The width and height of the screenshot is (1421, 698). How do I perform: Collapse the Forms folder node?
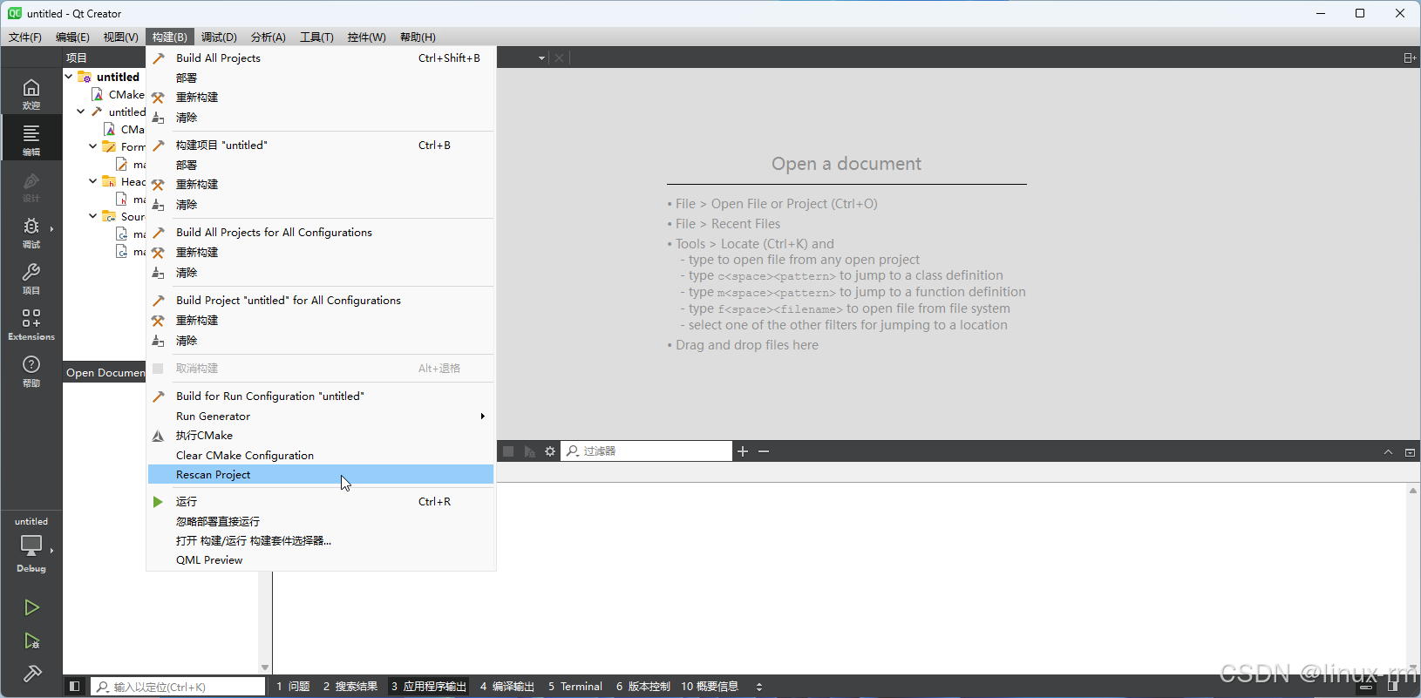93,146
